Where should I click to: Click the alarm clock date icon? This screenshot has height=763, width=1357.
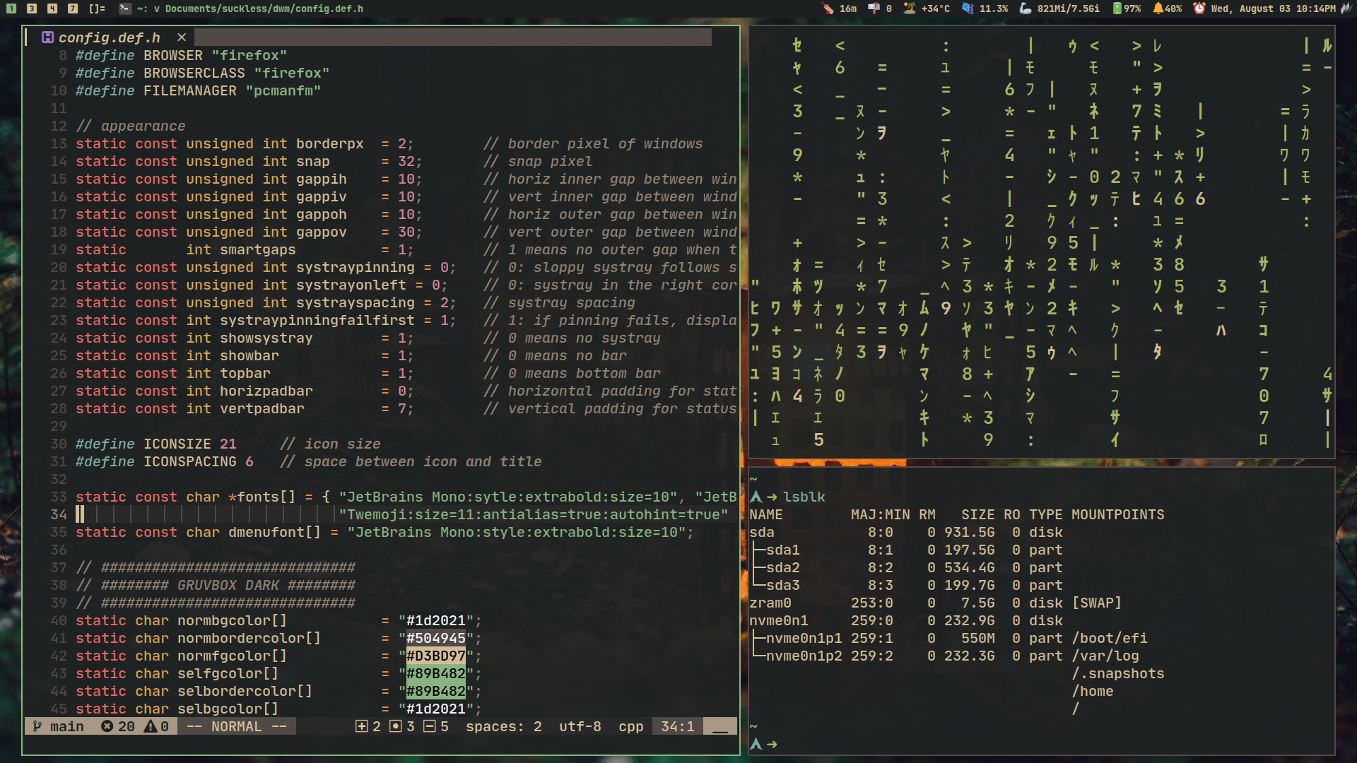1199,8
